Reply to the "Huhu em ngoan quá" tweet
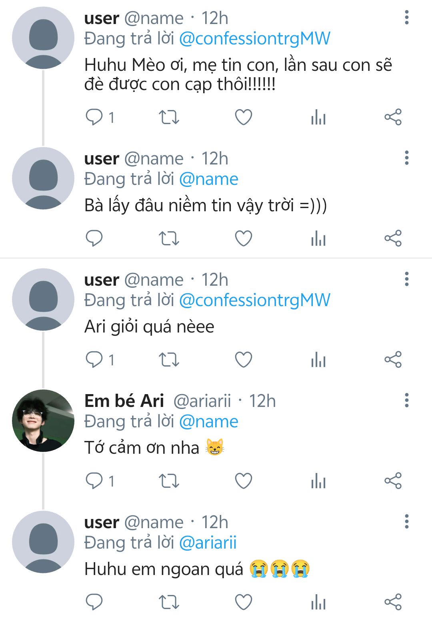Image resolution: width=432 pixels, height=619 pixels. point(94,602)
